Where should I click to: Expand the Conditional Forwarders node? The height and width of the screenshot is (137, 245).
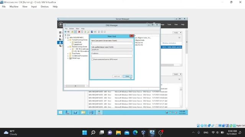pyautogui.click(x=68, y=56)
